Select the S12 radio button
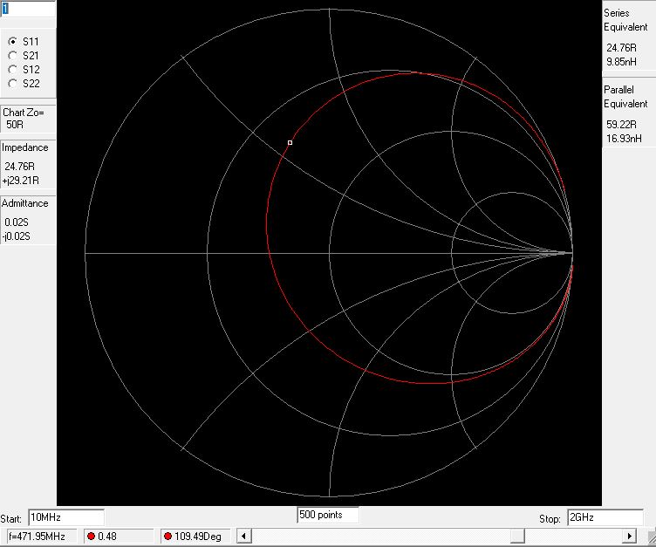 13,69
